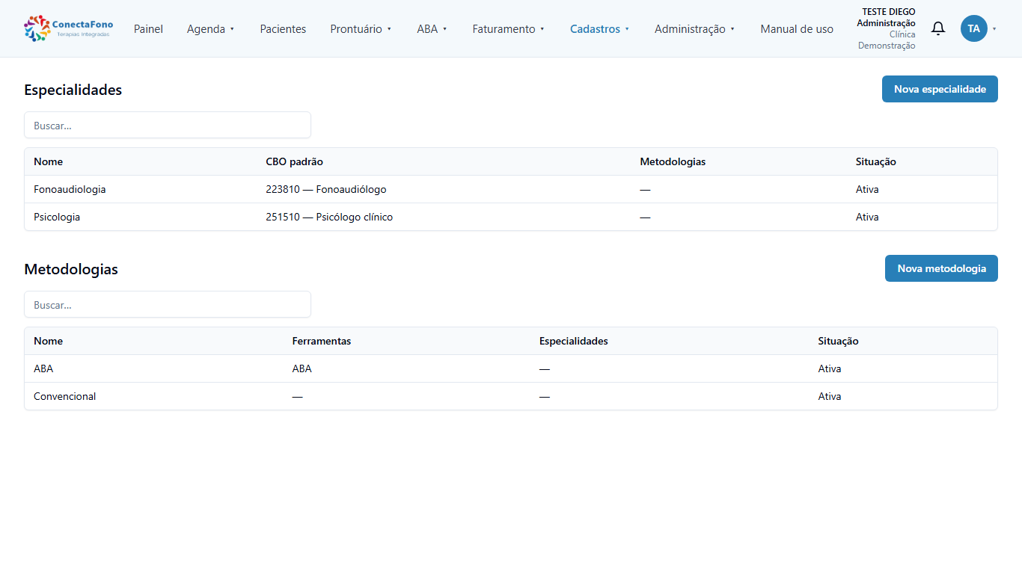Open the notifications bell icon

point(937,28)
